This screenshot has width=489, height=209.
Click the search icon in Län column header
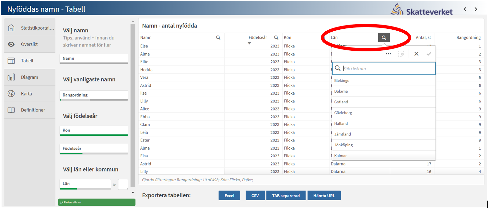(x=384, y=38)
